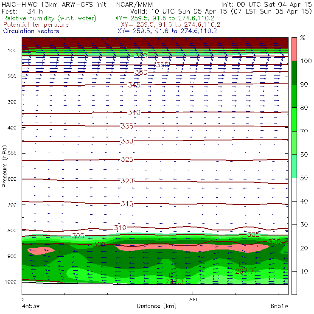The height and width of the screenshot is (314, 314).
Task: Click the 60-70% light green colorbar swatch
Action: click(x=294, y=143)
